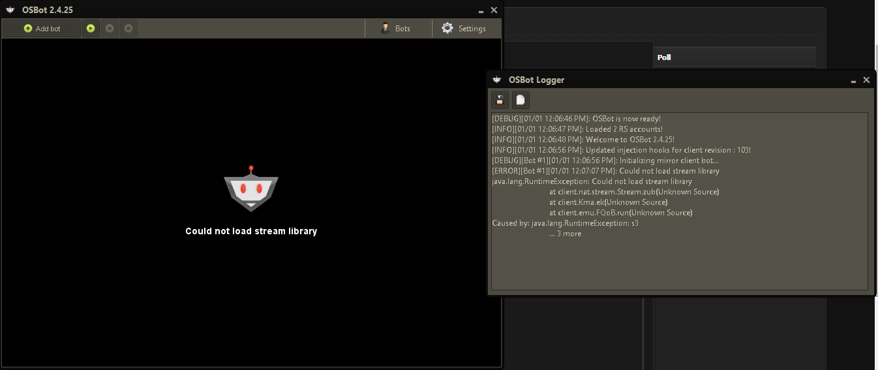878x370 pixels.
Task: Close the OSBot Logger window
Action: pyautogui.click(x=866, y=80)
